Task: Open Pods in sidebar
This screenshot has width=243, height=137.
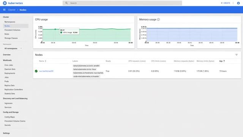Action: (6, 81)
